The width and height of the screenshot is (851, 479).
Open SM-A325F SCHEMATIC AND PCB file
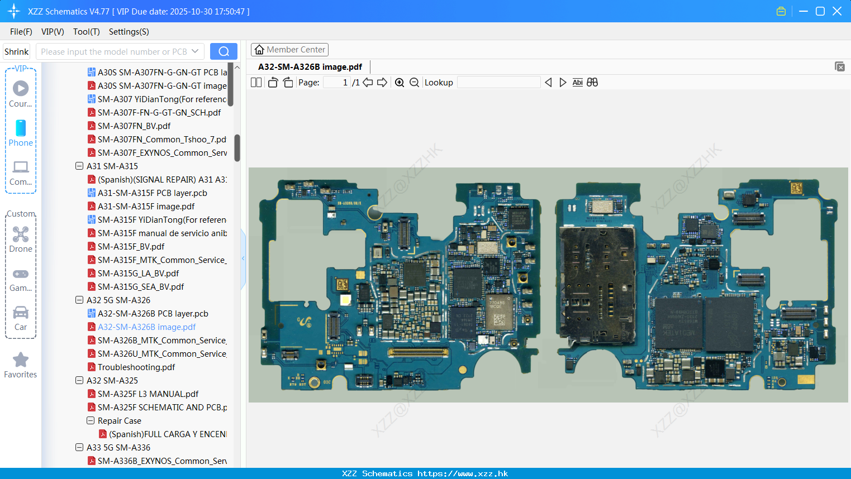click(163, 407)
